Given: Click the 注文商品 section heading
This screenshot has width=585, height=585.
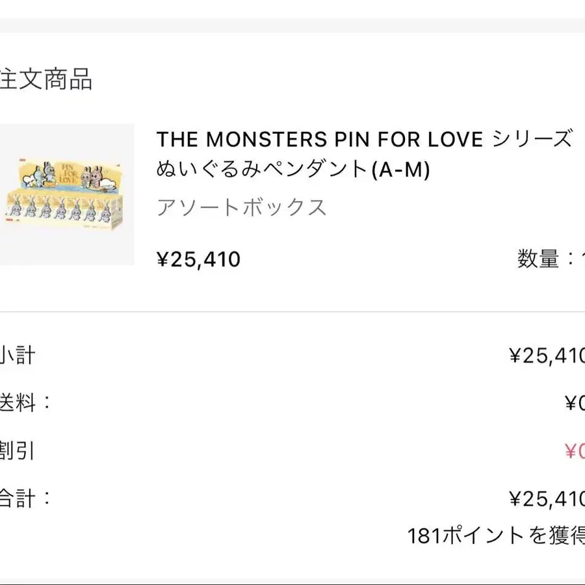Looking at the screenshot, I should (45, 79).
